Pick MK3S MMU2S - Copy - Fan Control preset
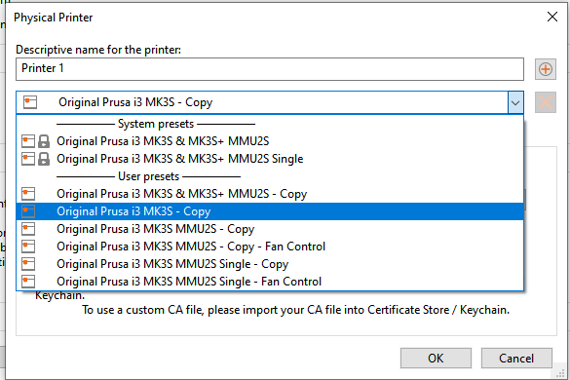Screen dimensions: 570x380 click(x=270, y=247)
